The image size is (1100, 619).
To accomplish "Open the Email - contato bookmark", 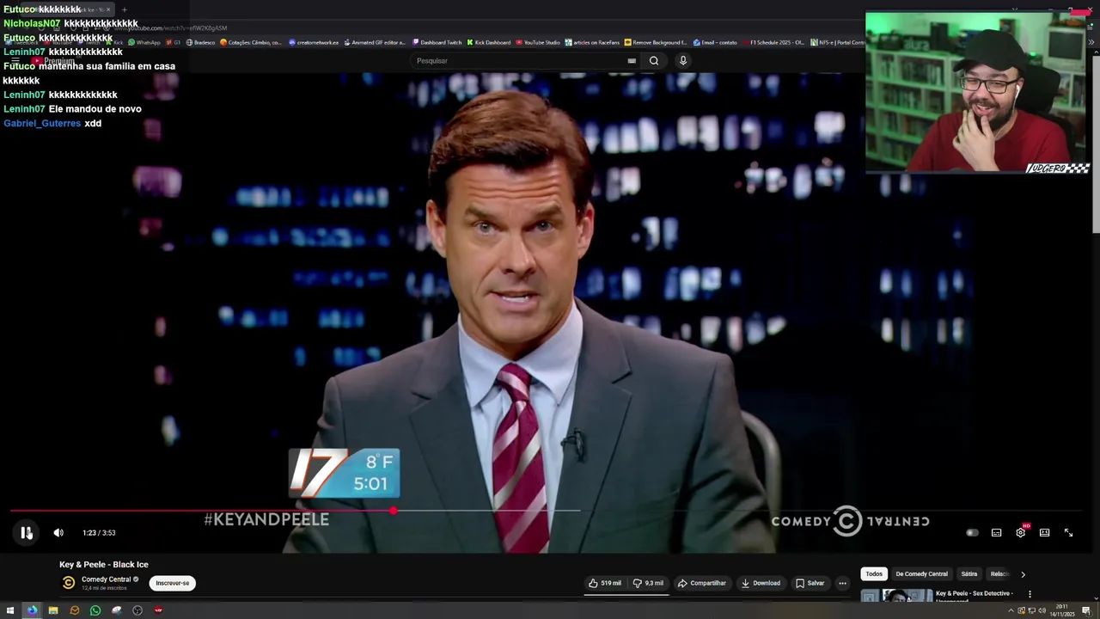I will point(715,42).
